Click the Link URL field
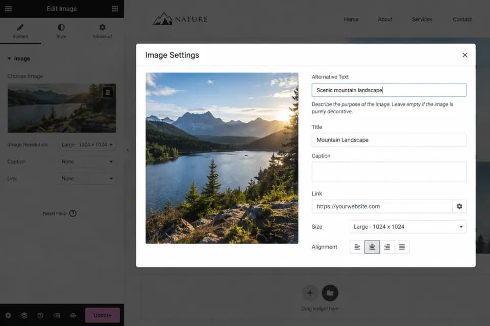This screenshot has width=490, height=326. (x=382, y=206)
